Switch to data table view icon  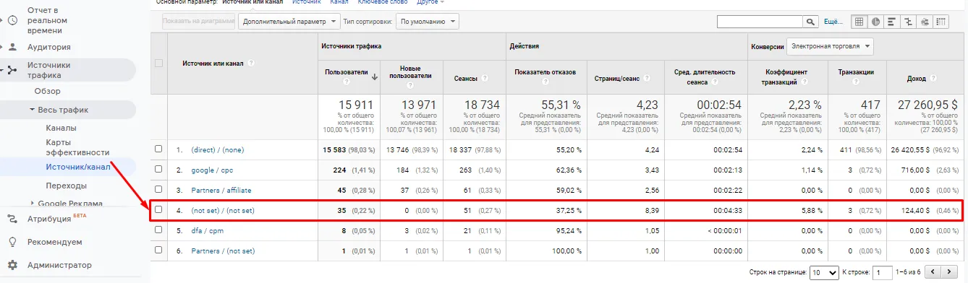point(859,22)
